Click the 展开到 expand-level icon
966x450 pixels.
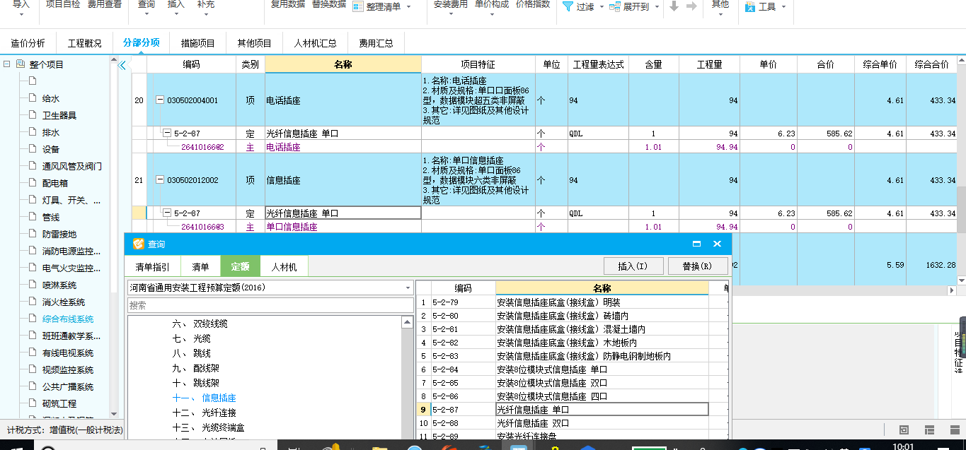pyautogui.click(x=614, y=6)
